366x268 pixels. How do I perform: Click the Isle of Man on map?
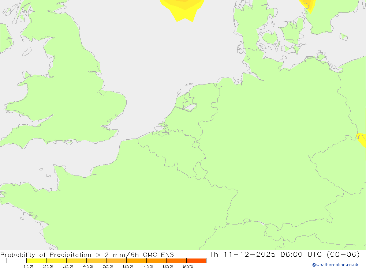click(27, 52)
